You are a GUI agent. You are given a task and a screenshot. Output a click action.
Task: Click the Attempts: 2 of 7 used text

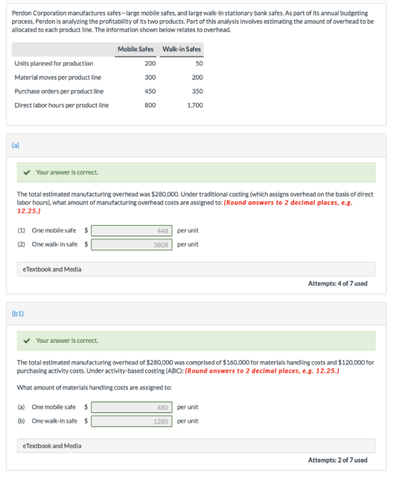(337, 460)
